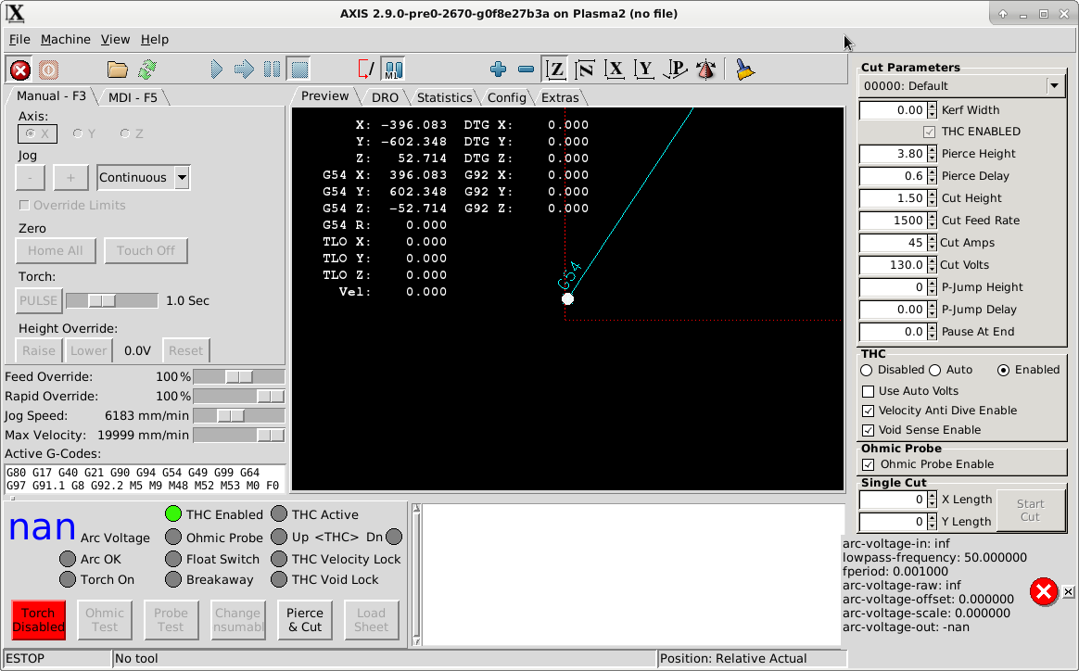Toggle the rotate view cone icon
Image resolution: width=1079 pixels, height=671 pixels.
(706, 70)
